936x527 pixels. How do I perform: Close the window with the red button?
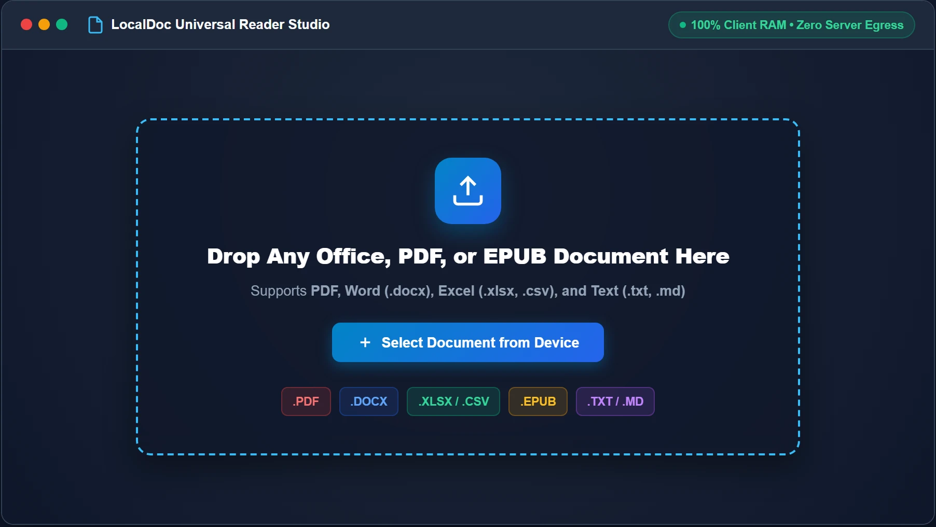point(26,25)
